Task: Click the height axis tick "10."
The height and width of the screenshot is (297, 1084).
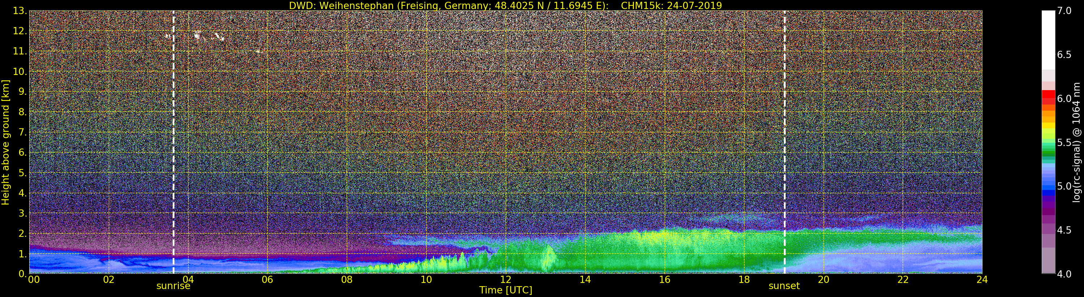Action: [x=20, y=71]
